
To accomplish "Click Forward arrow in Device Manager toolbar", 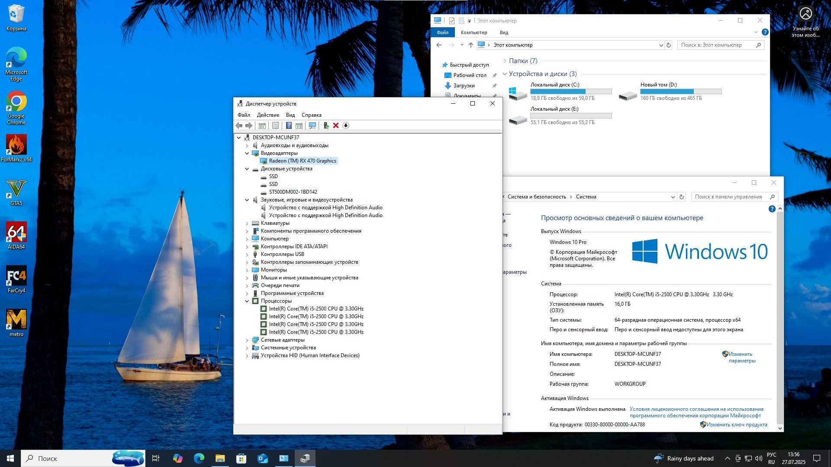I will 249,125.
